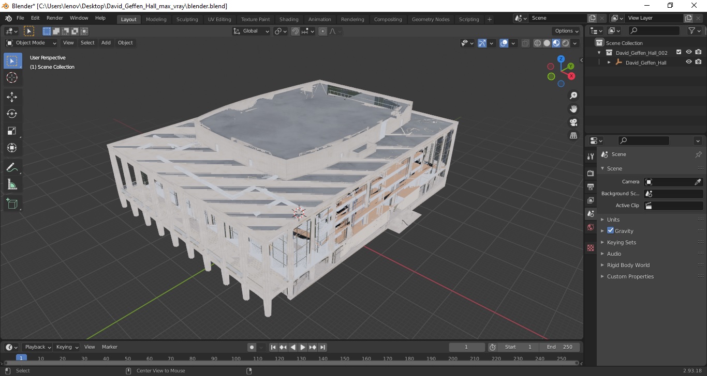Image resolution: width=707 pixels, height=376 pixels.
Task: Click the End frame 250 field
Action: (559, 347)
